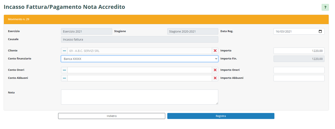335x129 pixels.
Task: Open the help question mark button
Action: point(325,7)
